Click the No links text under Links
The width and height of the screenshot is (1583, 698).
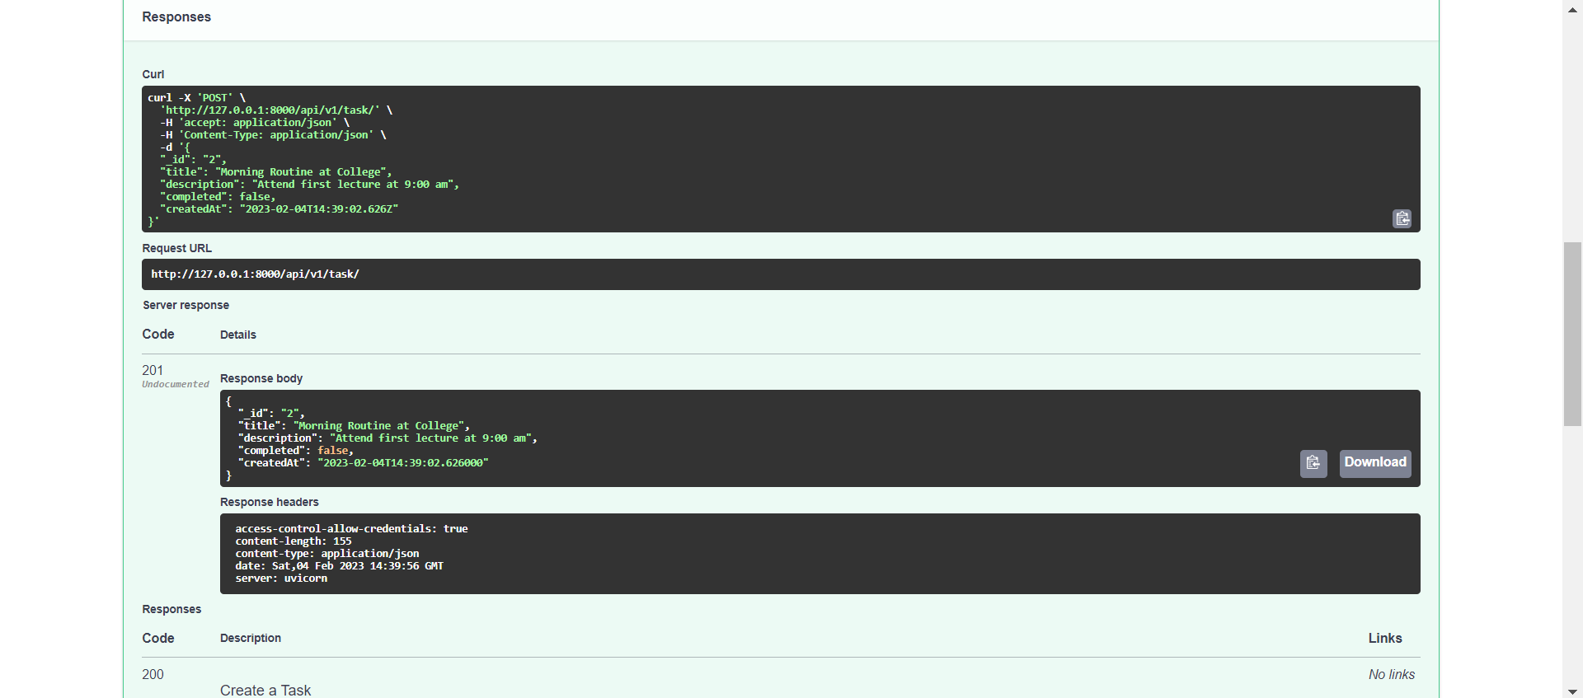click(x=1391, y=674)
